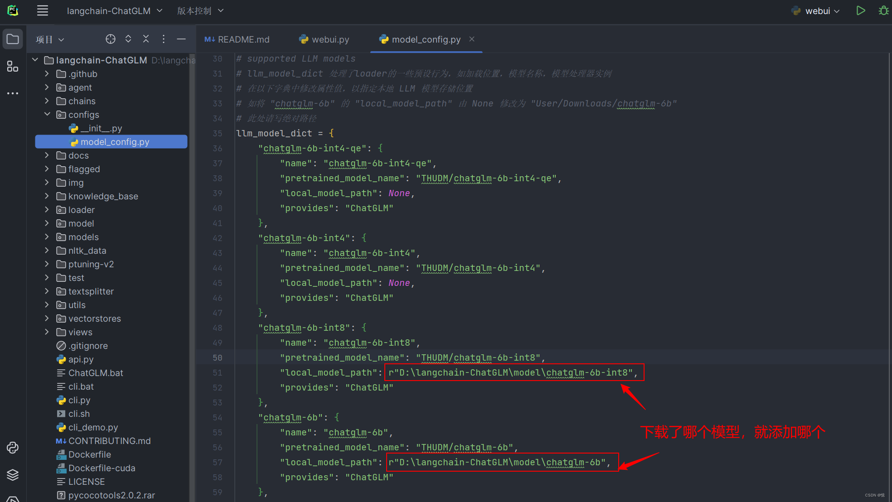Select the utils folder

(71, 305)
